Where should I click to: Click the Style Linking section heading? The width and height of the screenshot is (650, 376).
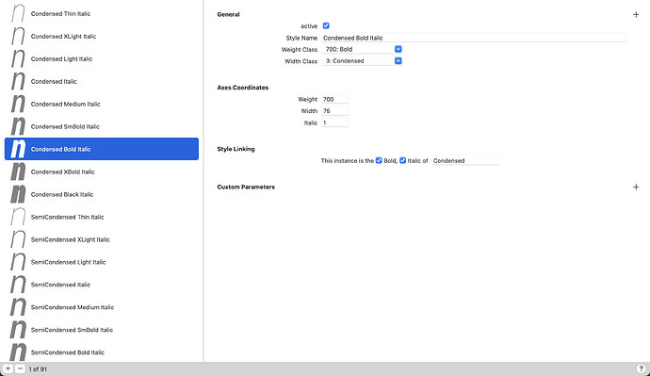pyautogui.click(x=236, y=149)
